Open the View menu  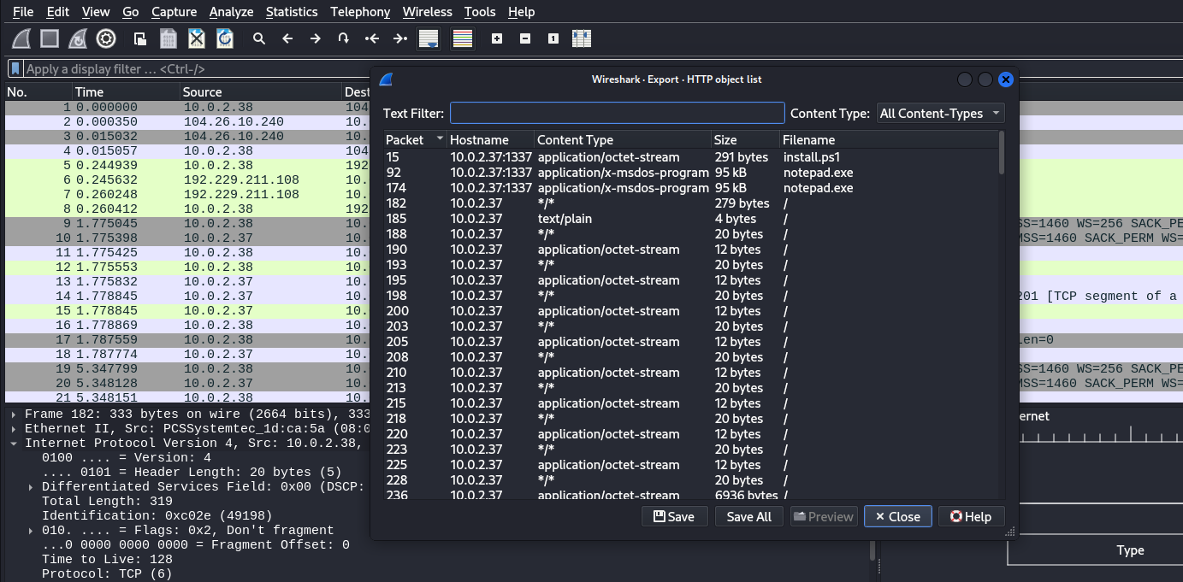(96, 12)
